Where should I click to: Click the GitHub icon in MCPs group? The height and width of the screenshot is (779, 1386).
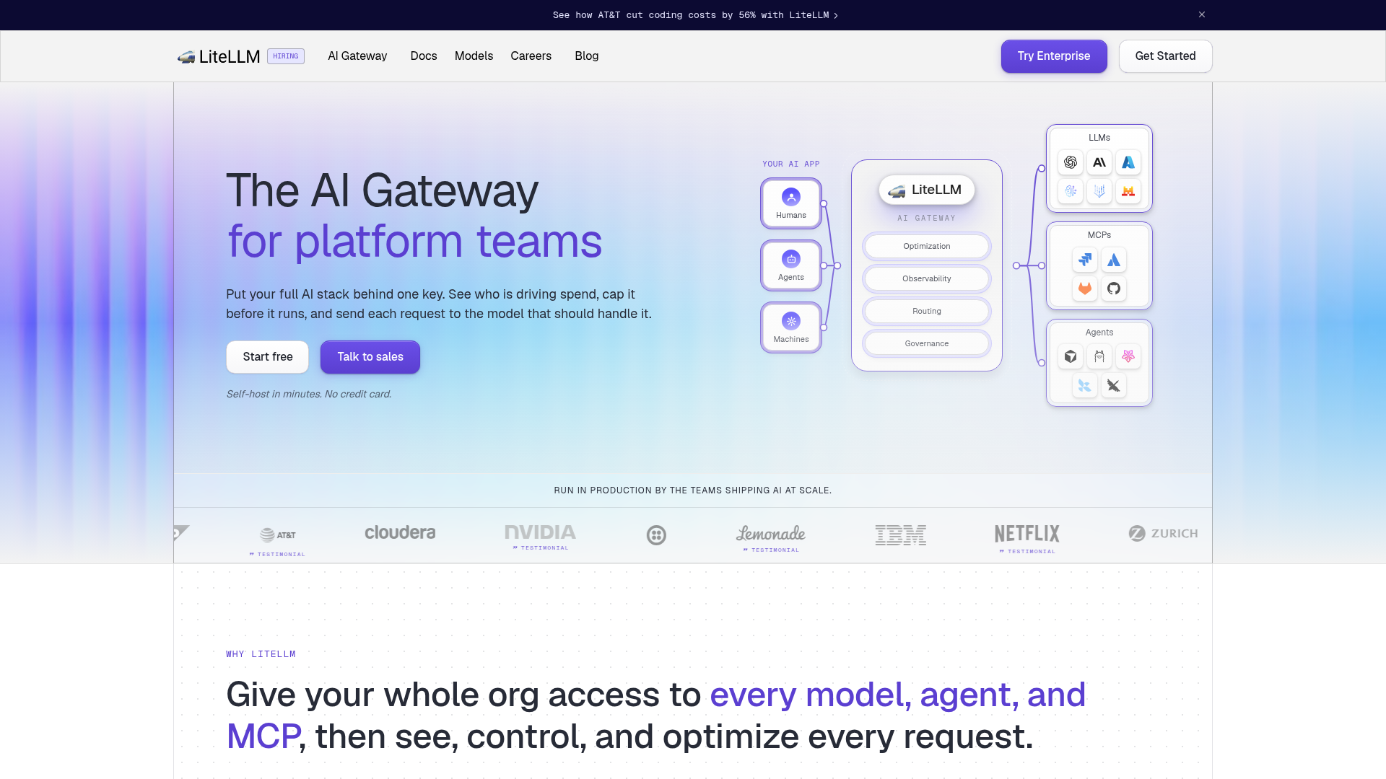pos(1114,289)
